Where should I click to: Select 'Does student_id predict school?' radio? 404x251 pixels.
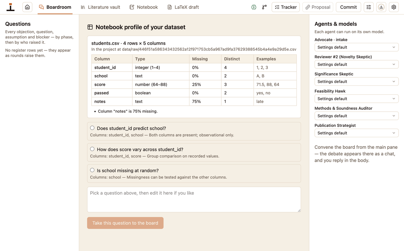pyautogui.click(x=92, y=128)
